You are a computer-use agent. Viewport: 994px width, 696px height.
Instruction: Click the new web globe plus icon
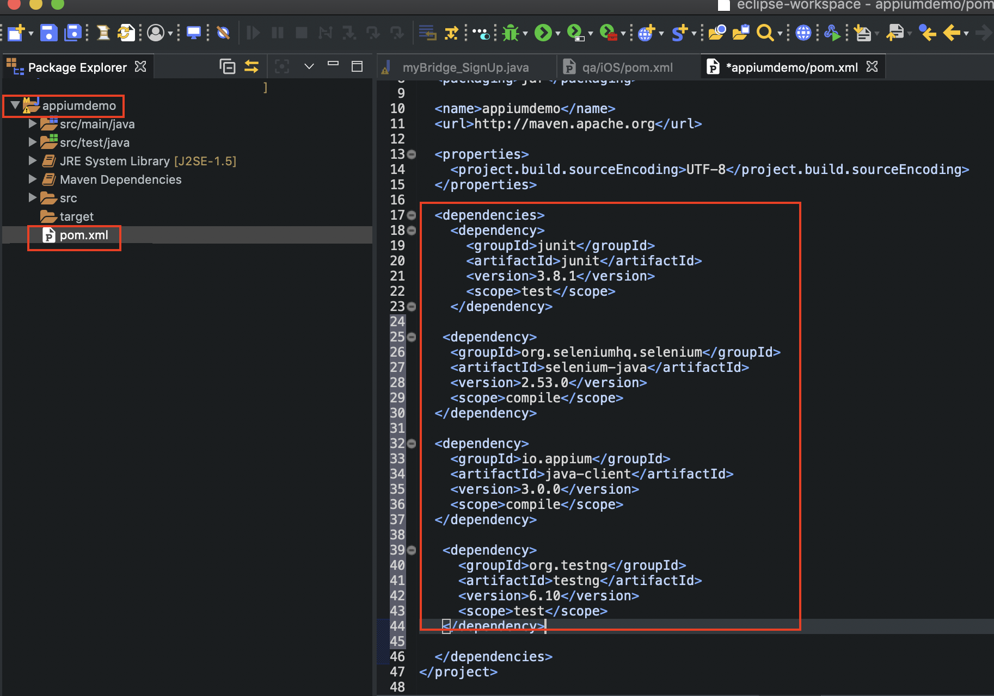coord(646,33)
